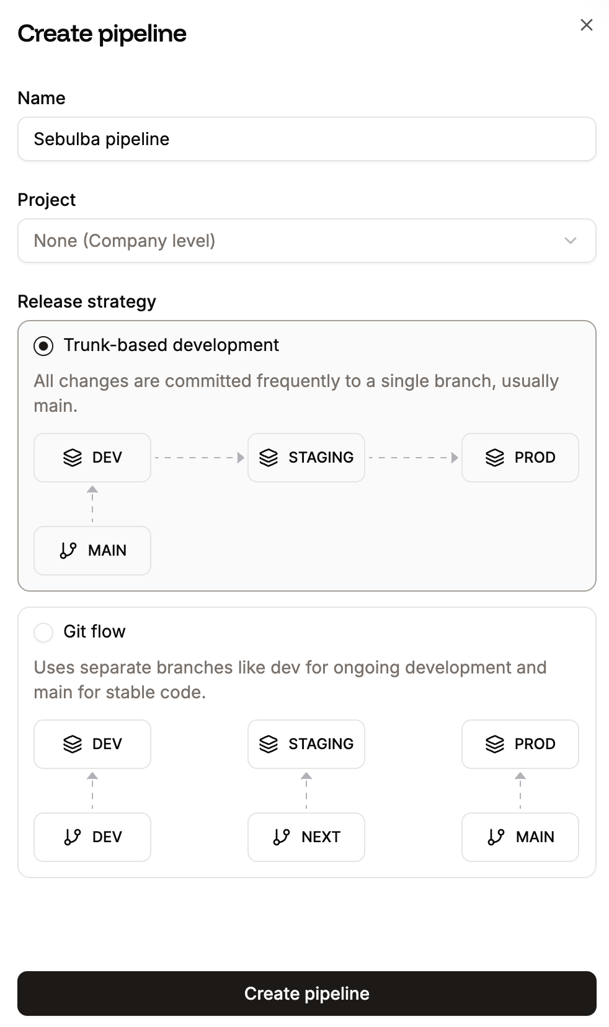Click the STAGING stack icon in Git flow

pos(269,744)
